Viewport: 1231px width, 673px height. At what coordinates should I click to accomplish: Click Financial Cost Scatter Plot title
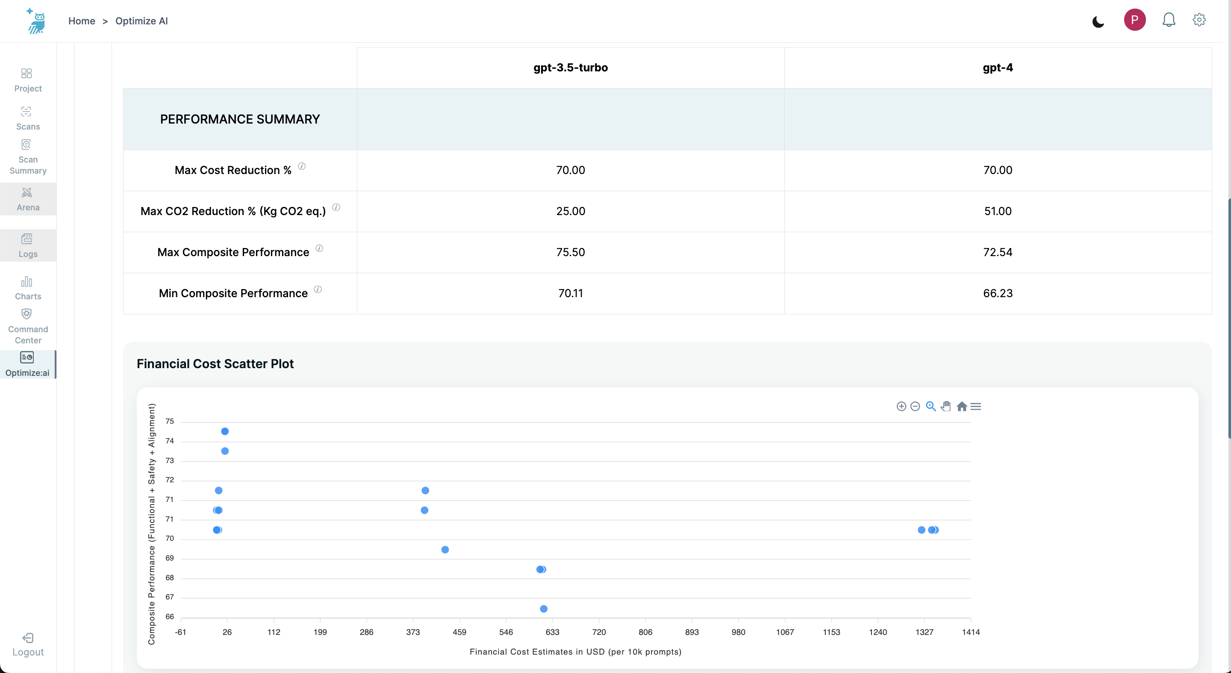(215, 364)
